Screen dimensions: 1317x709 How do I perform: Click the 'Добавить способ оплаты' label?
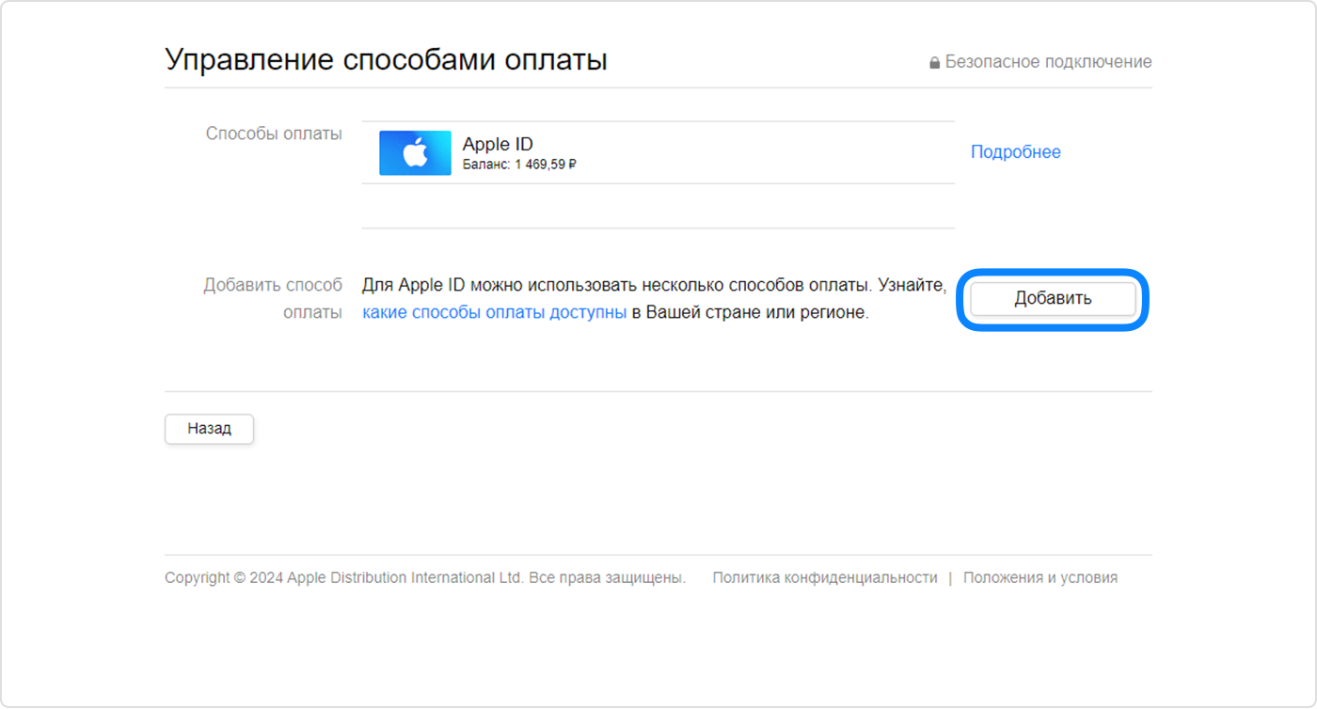pyautogui.click(x=274, y=299)
